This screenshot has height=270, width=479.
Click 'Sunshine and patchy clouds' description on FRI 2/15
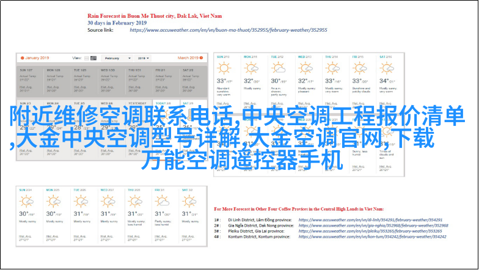click(x=361, y=90)
